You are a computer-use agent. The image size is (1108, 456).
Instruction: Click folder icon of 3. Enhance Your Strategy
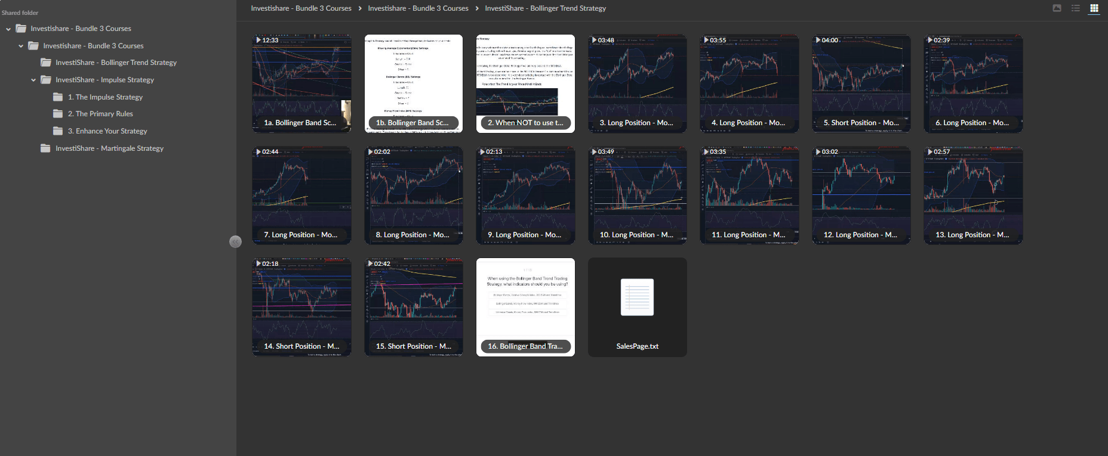58,131
